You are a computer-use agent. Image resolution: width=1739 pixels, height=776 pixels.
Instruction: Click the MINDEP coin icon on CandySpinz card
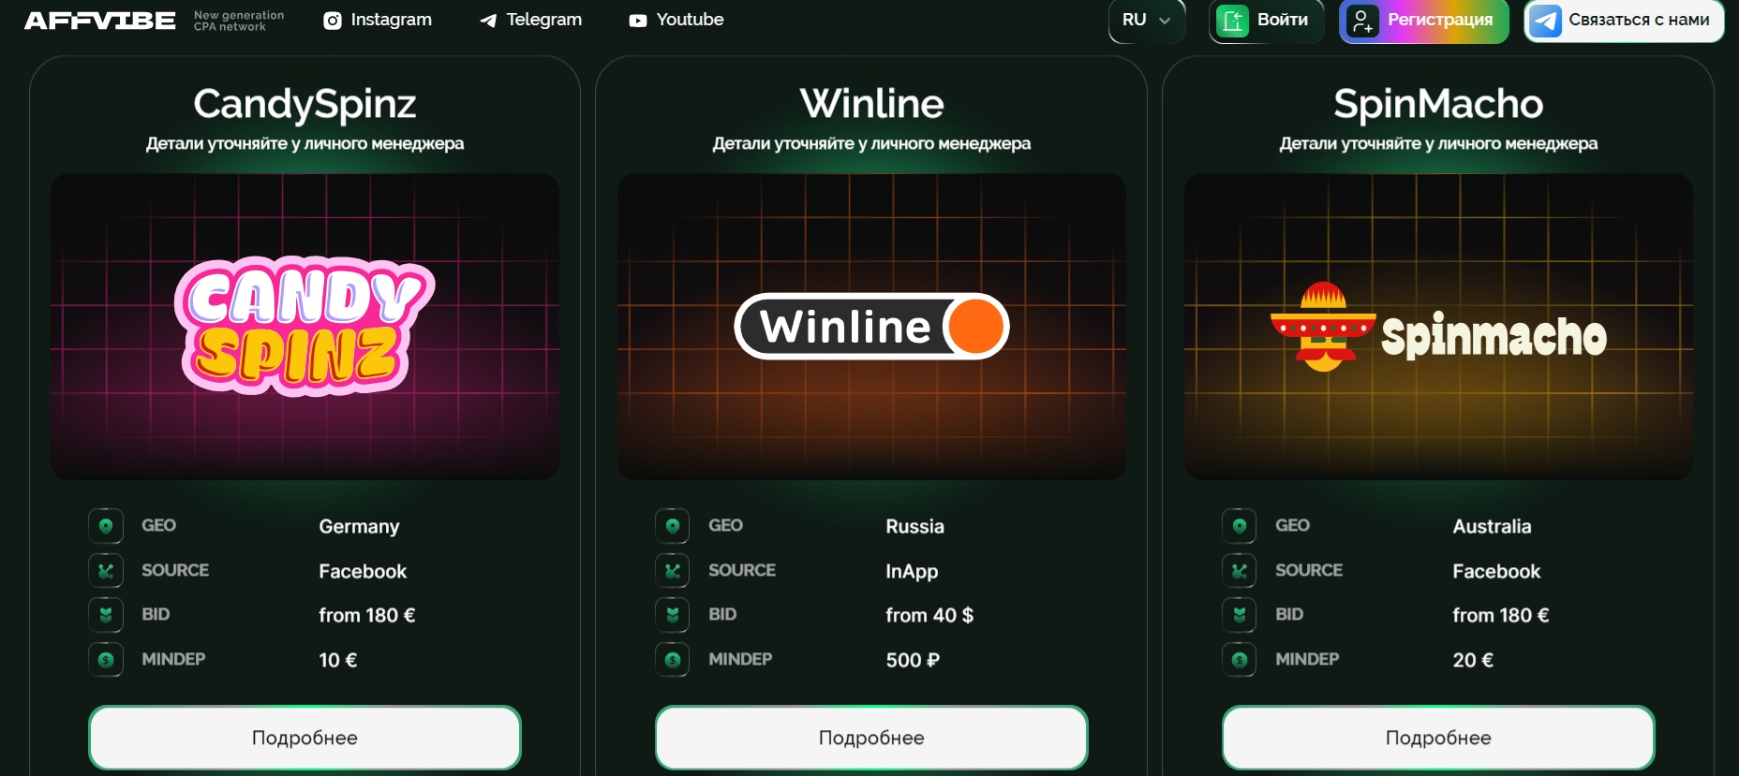(106, 660)
